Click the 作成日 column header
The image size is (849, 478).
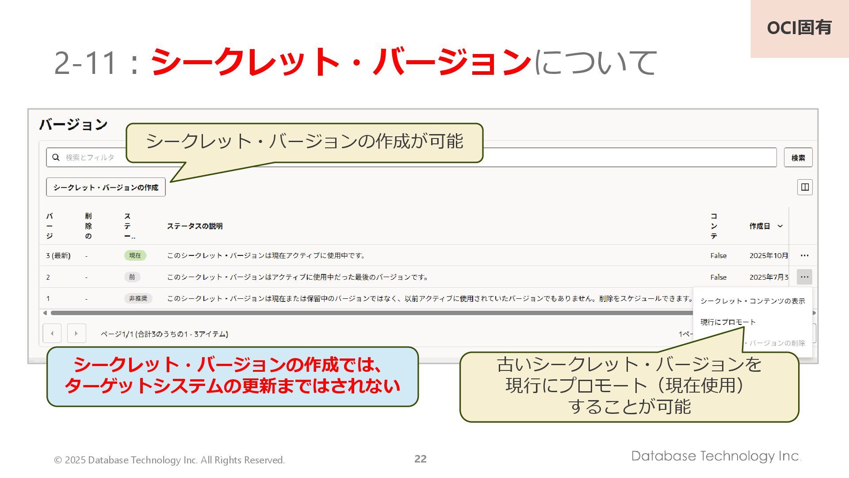click(x=759, y=226)
